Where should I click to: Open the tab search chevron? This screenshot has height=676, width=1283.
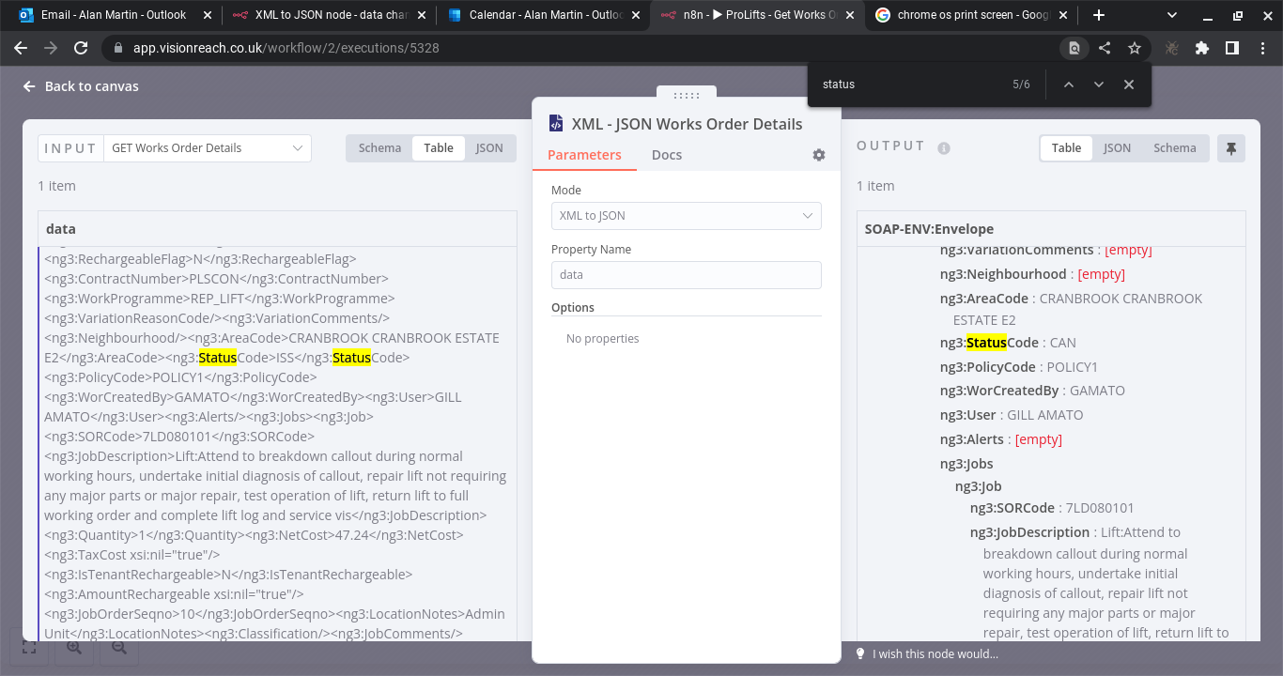(x=1172, y=15)
